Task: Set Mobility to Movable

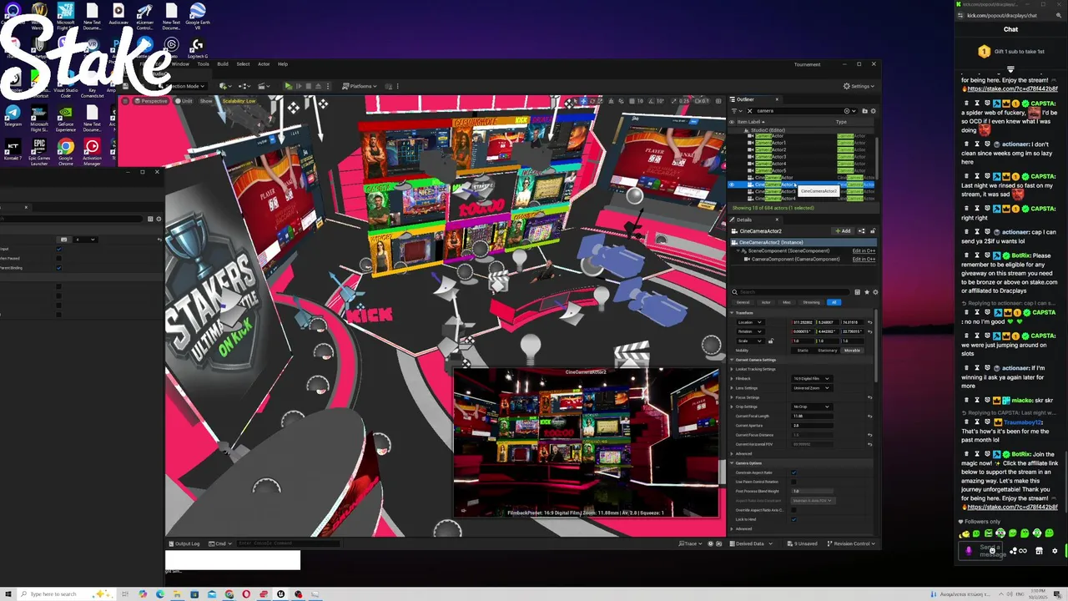Action: (x=852, y=351)
